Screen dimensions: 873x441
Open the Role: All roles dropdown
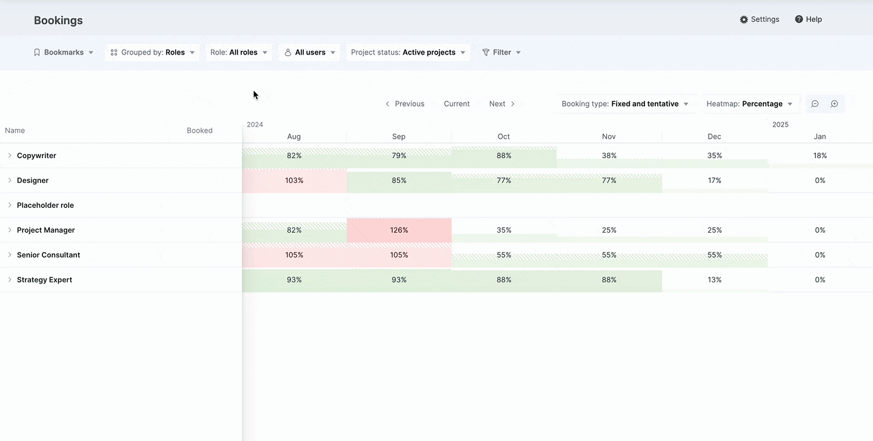pos(239,52)
